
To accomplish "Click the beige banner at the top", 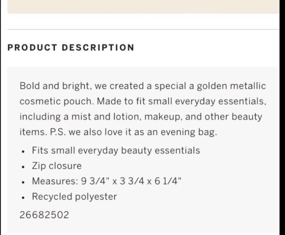I will [x=143, y=7].
